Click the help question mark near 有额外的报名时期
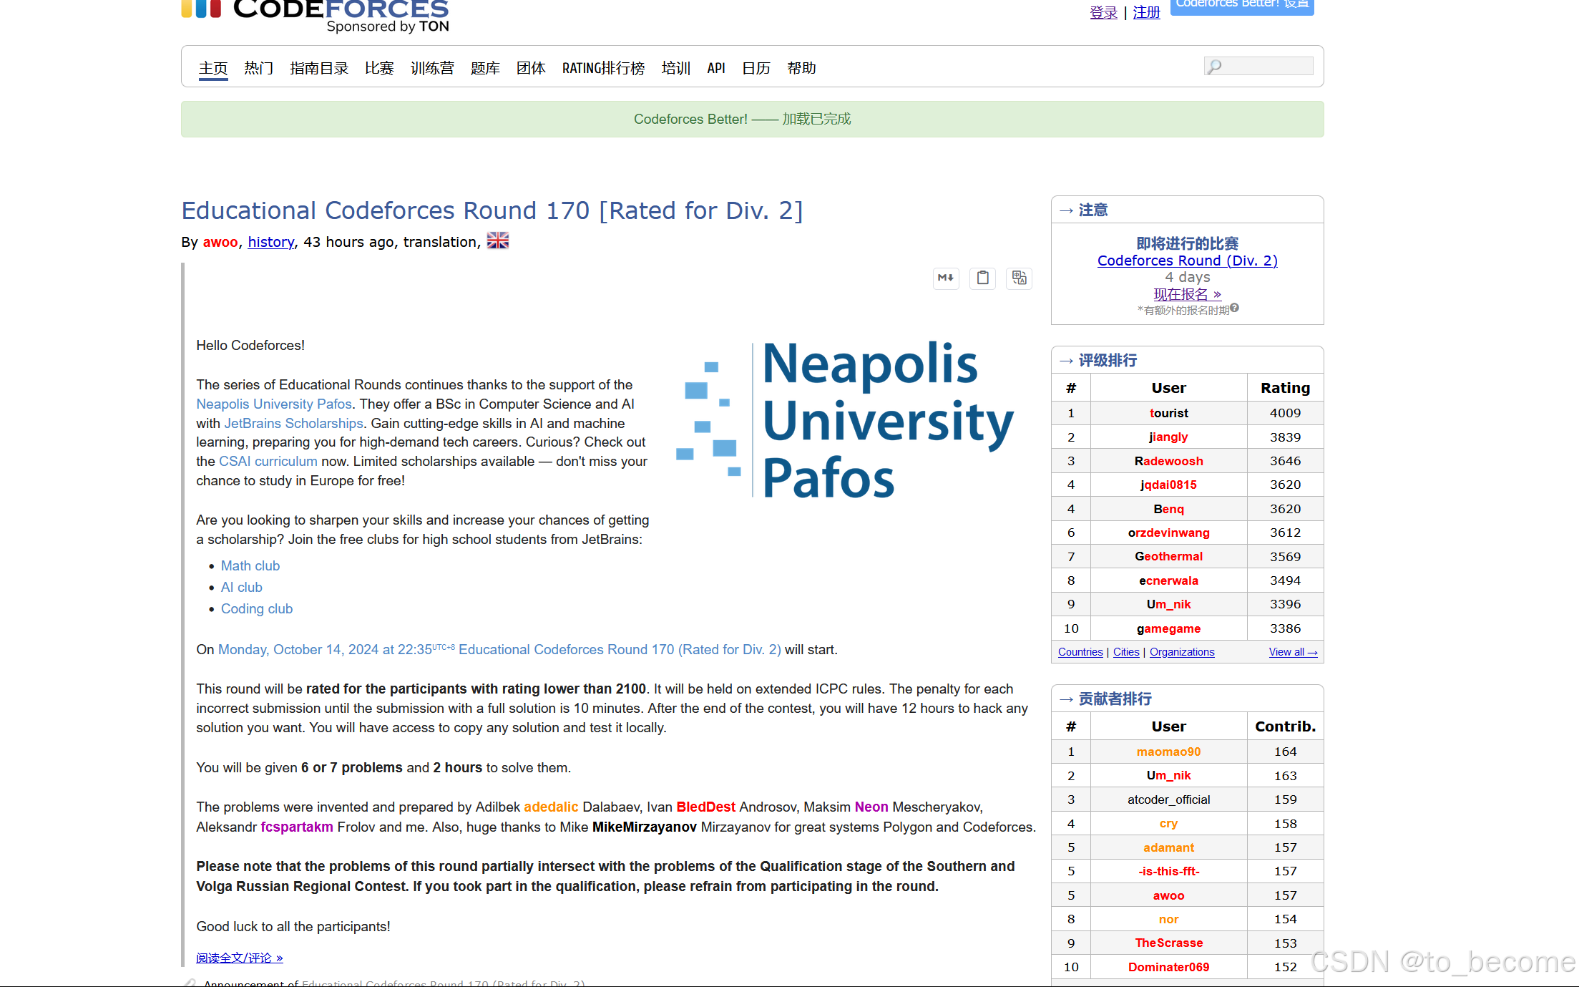The image size is (1579, 987). point(1234,308)
